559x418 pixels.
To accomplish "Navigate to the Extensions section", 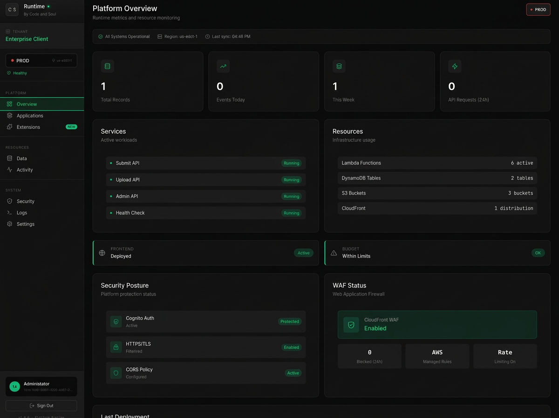I will coord(28,127).
